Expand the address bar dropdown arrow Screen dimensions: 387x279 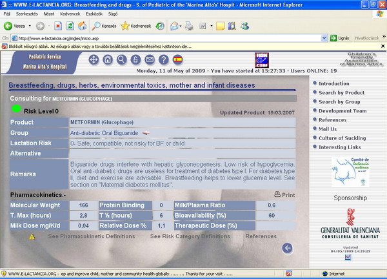click(x=324, y=38)
